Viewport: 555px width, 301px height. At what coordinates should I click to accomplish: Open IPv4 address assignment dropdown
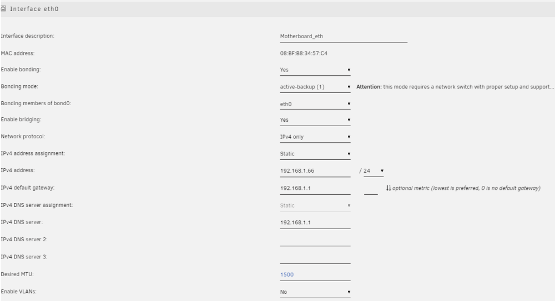pyautogui.click(x=315, y=154)
